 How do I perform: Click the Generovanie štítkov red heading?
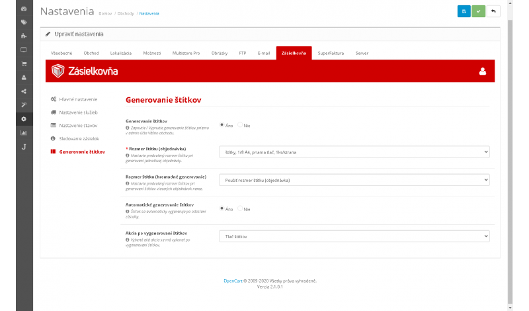(x=163, y=100)
